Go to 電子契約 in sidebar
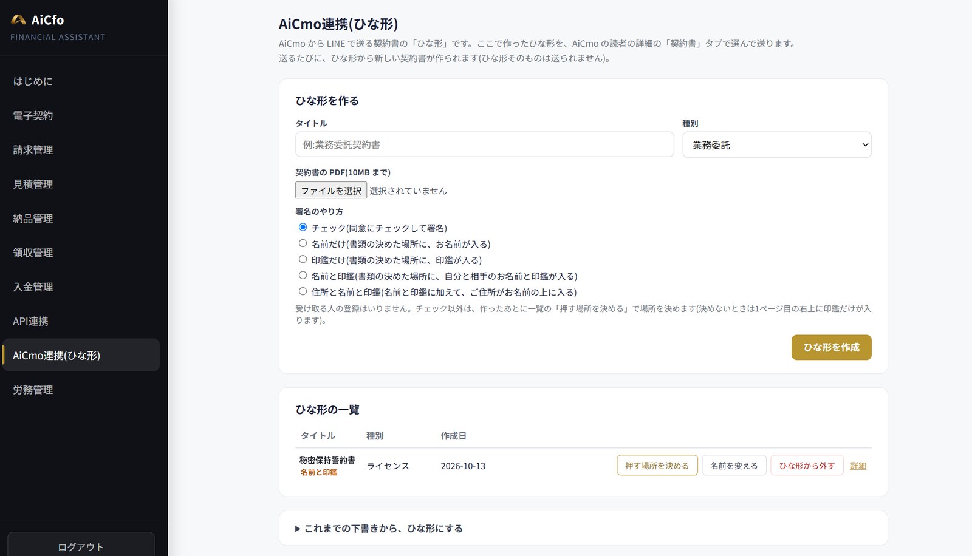The height and width of the screenshot is (556, 972). tap(81, 115)
